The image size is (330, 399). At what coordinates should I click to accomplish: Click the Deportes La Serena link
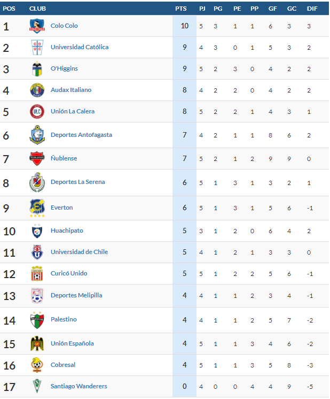click(78, 182)
